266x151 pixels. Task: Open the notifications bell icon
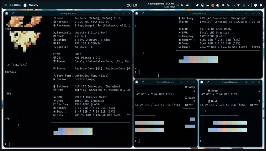[197, 5]
